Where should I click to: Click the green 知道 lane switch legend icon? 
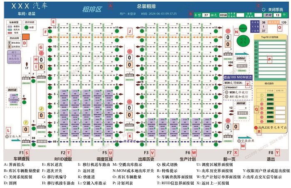pos(26,27)
